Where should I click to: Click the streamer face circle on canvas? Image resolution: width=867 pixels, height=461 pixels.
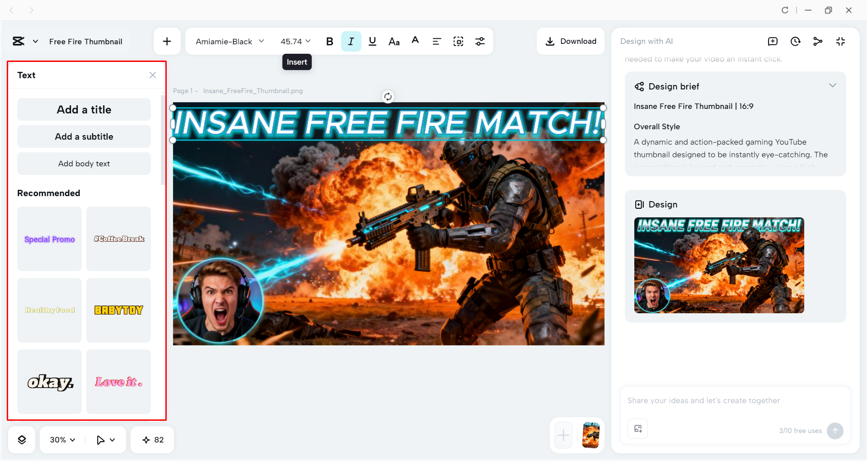point(220,301)
